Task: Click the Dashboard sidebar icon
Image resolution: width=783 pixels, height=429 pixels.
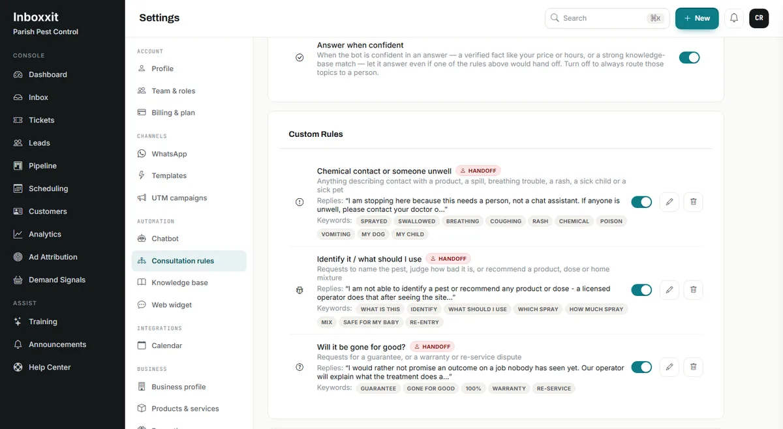Action: pyautogui.click(x=18, y=74)
